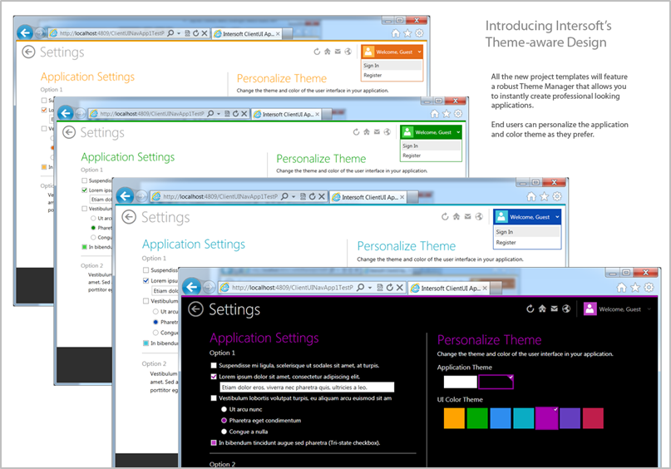671x469 pixels.
Task: Choose the white Application Theme thumbnail
Action: point(460,382)
